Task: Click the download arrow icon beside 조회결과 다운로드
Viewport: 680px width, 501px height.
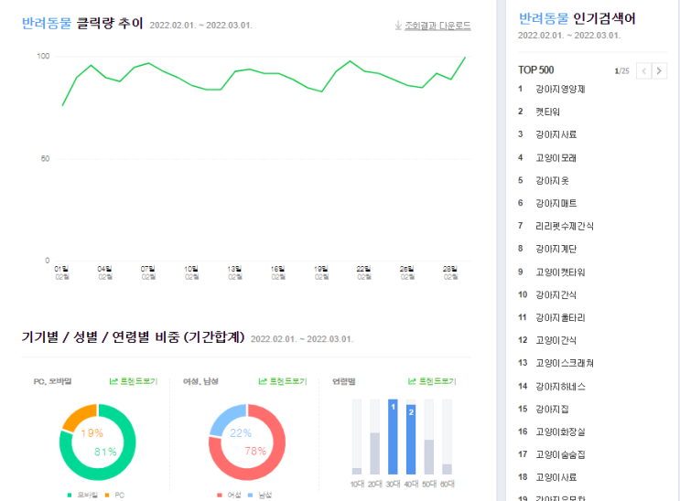Action: coord(398,26)
